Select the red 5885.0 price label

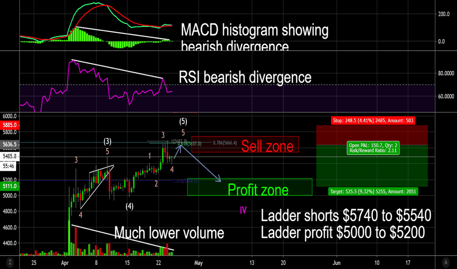tap(10, 125)
